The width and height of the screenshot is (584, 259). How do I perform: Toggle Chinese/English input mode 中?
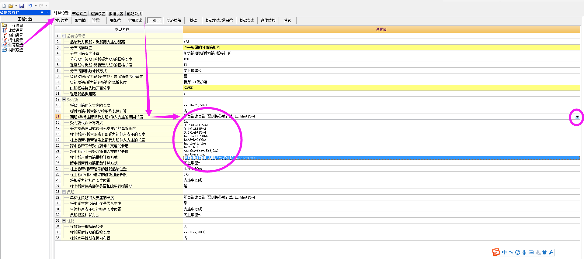coord(504,252)
